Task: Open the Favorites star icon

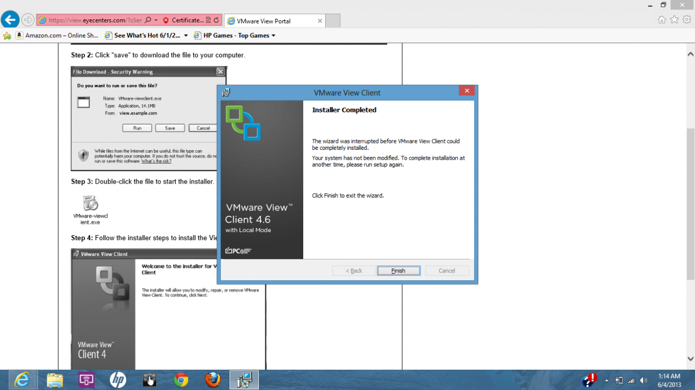Action: coord(674,20)
